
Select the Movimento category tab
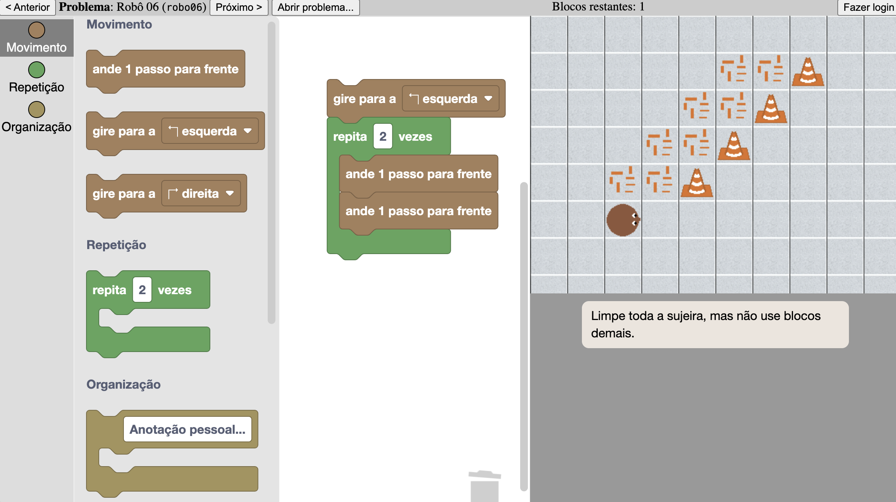tap(37, 38)
